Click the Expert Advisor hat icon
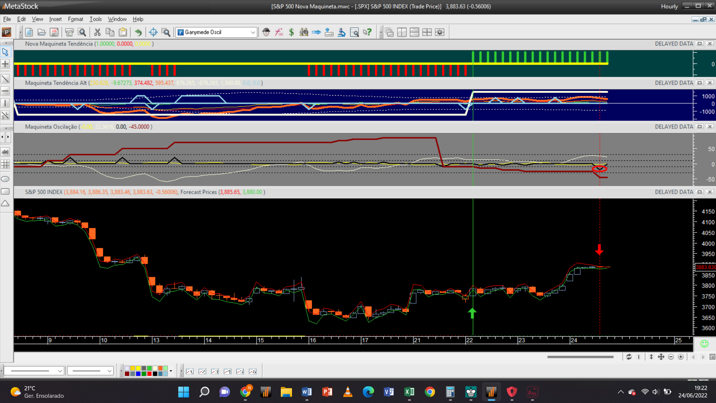This screenshot has width=716, height=403. coord(266,32)
